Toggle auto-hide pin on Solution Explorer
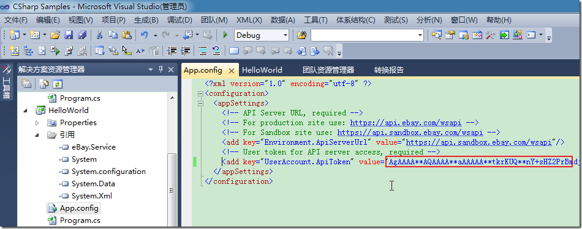The height and width of the screenshot is (229, 582). coord(161,70)
